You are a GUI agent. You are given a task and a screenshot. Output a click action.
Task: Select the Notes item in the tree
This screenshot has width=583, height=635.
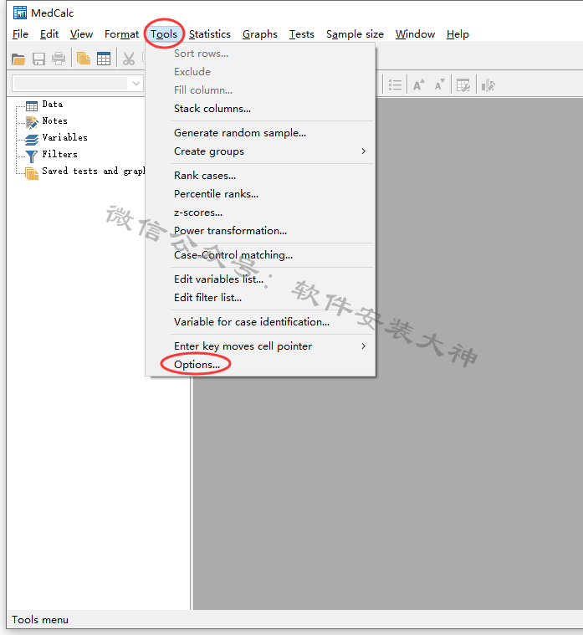point(54,121)
